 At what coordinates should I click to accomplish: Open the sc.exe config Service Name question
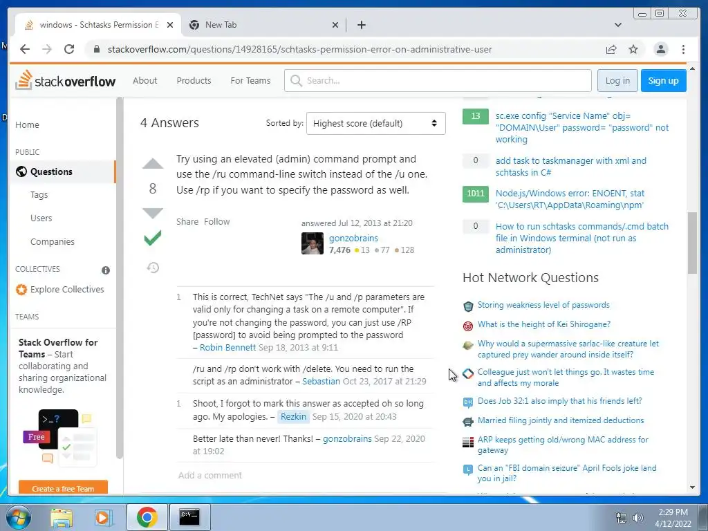[x=582, y=127]
